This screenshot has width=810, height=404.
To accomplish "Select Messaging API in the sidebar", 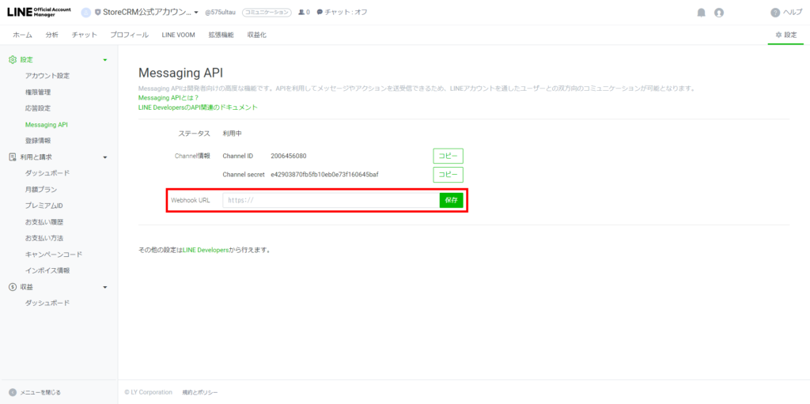I will 47,124.
